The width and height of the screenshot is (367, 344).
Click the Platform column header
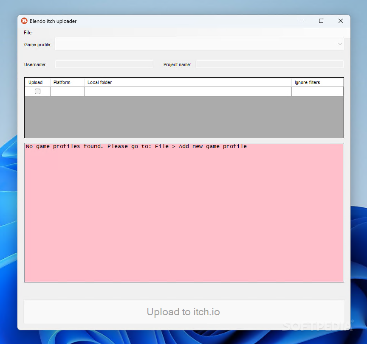(67, 82)
